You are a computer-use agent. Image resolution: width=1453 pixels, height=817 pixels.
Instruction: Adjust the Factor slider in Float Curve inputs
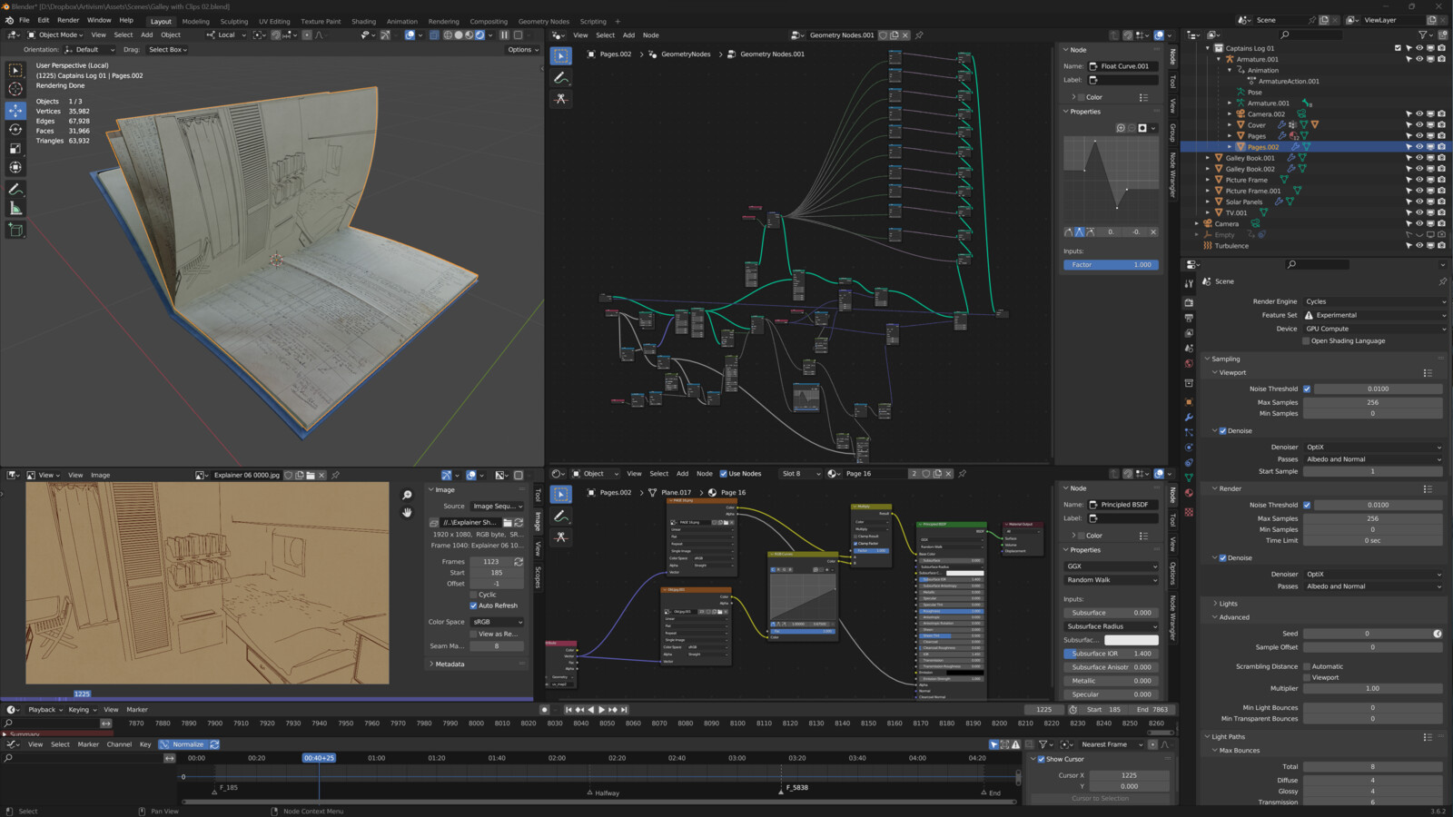click(x=1111, y=265)
